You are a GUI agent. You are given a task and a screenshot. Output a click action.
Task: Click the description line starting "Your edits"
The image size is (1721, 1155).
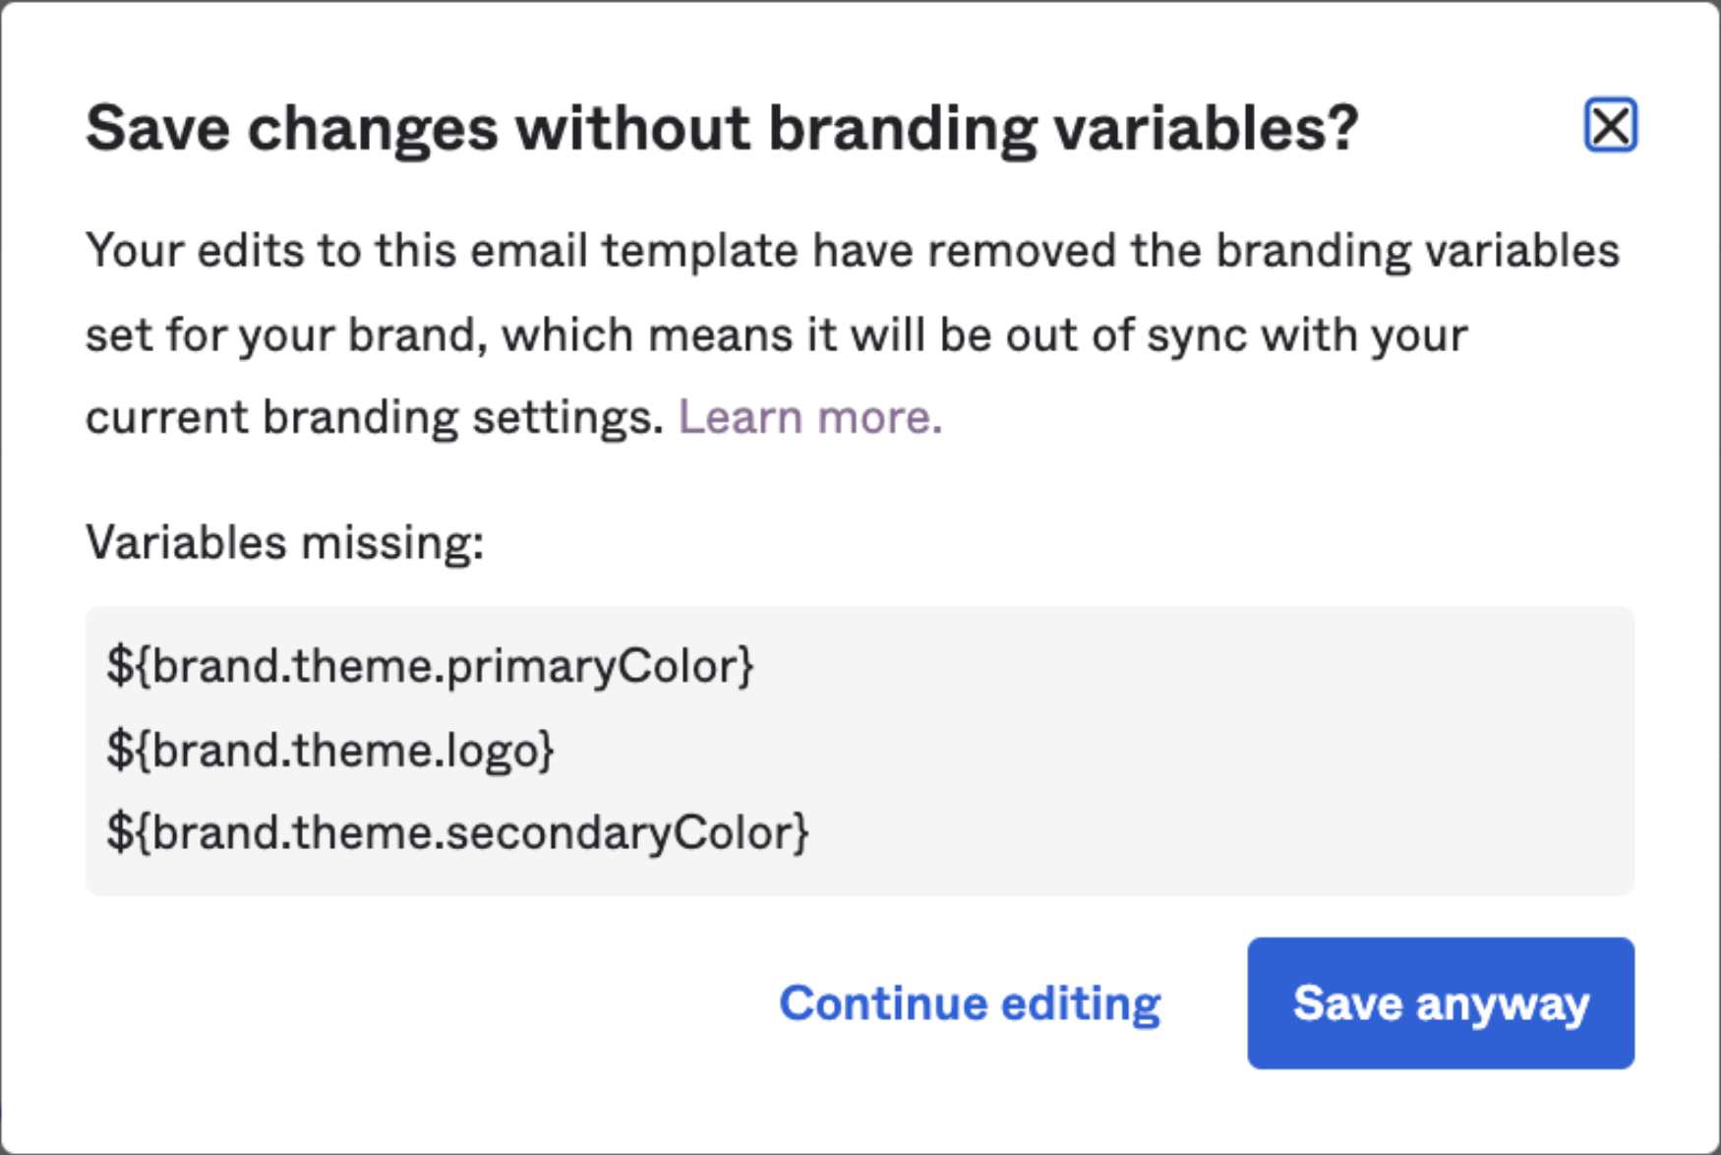(x=852, y=251)
